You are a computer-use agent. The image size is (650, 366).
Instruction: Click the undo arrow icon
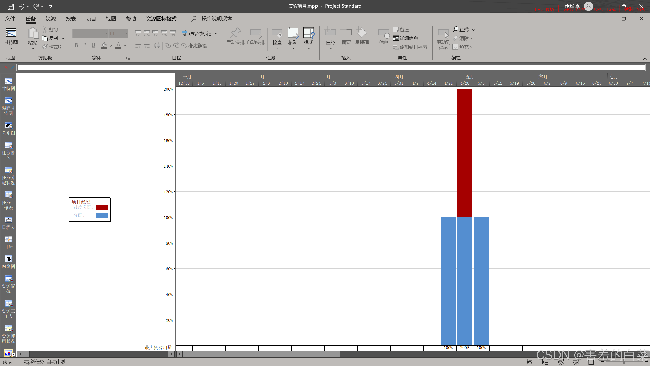(x=21, y=6)
